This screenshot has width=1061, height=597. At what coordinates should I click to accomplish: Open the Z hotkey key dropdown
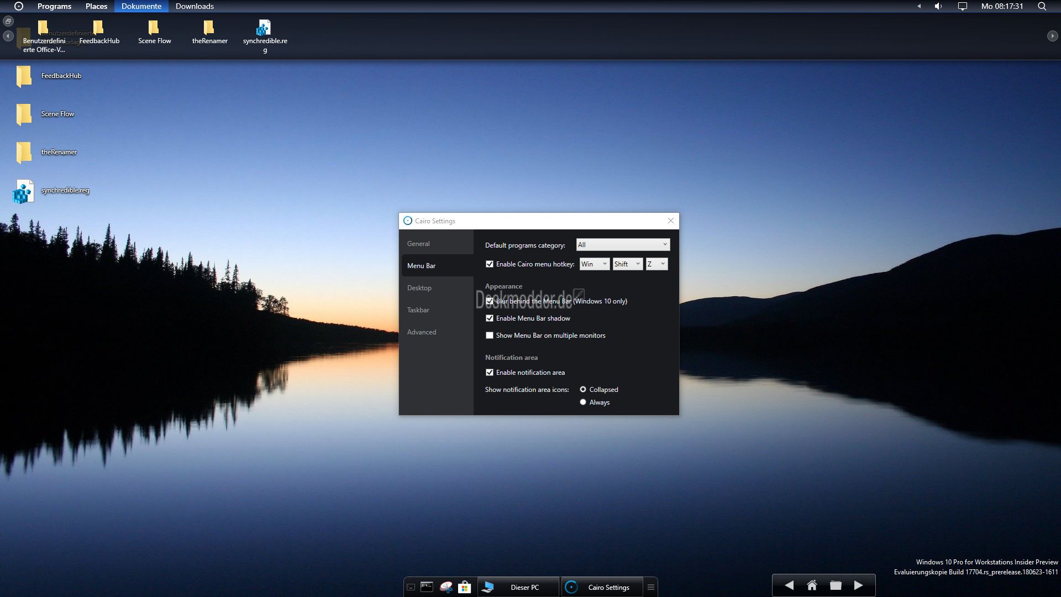(x=656, y=264)
